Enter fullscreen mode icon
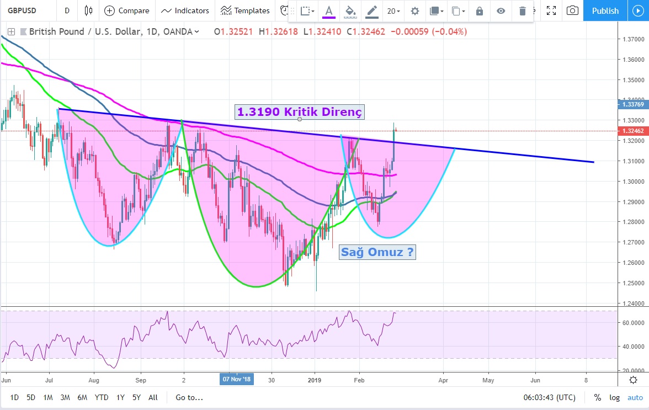The image size is (649, 410). tap(550, 10)
